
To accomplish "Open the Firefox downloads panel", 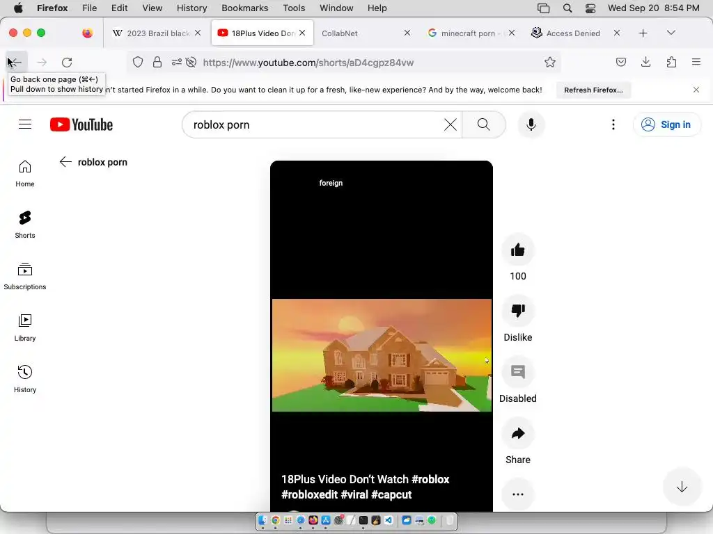I will [645, 62].
